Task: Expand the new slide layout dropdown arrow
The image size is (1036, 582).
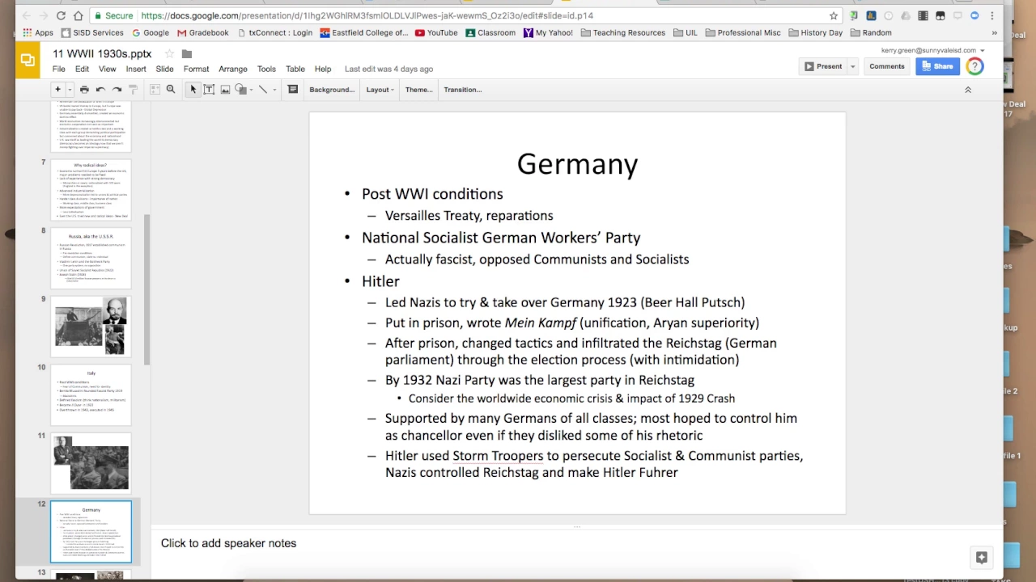Action: pos(70,90)
